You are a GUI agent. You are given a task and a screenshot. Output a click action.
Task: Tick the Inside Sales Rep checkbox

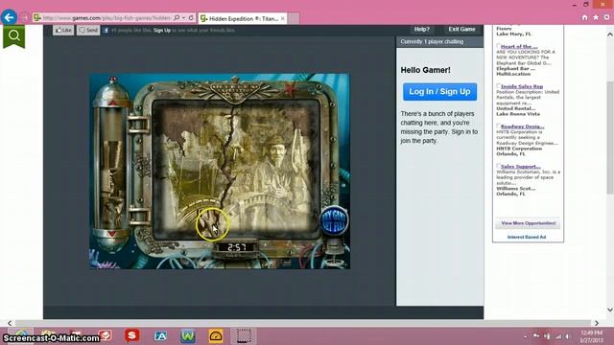point(499,86)
